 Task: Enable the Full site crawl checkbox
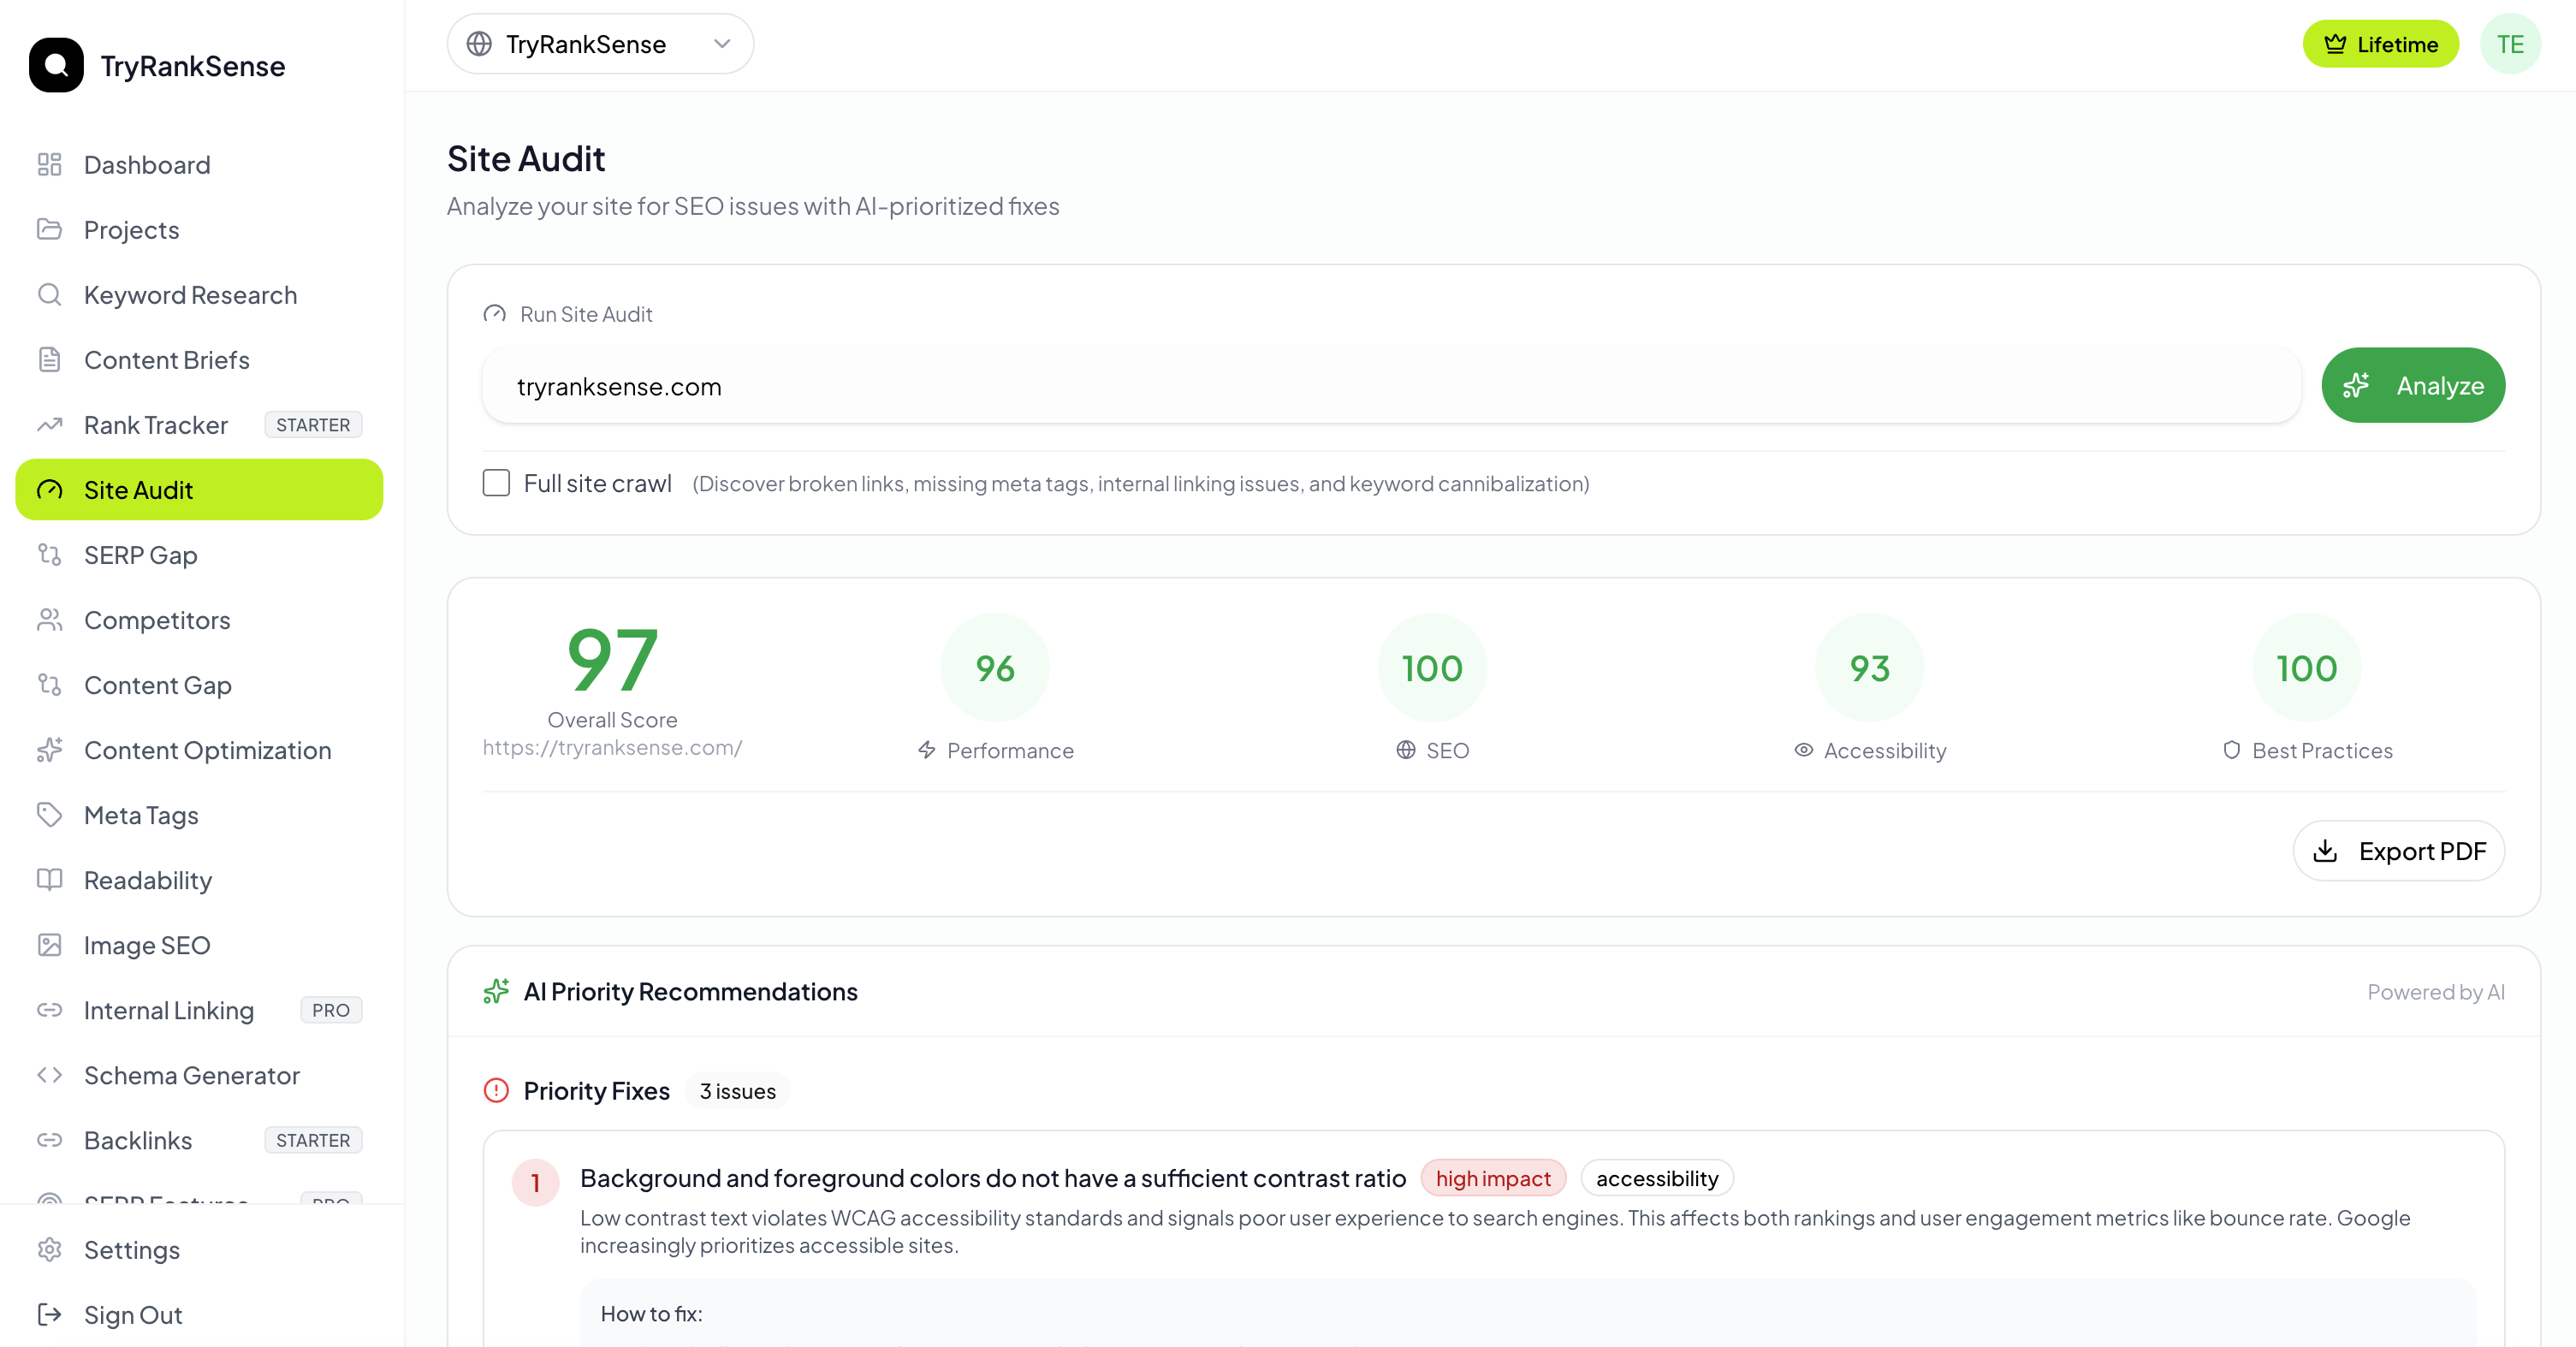(x=496, y=483)
